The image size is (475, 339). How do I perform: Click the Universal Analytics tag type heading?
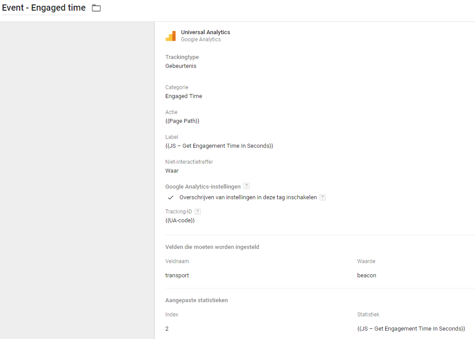(x=205, y=32)
